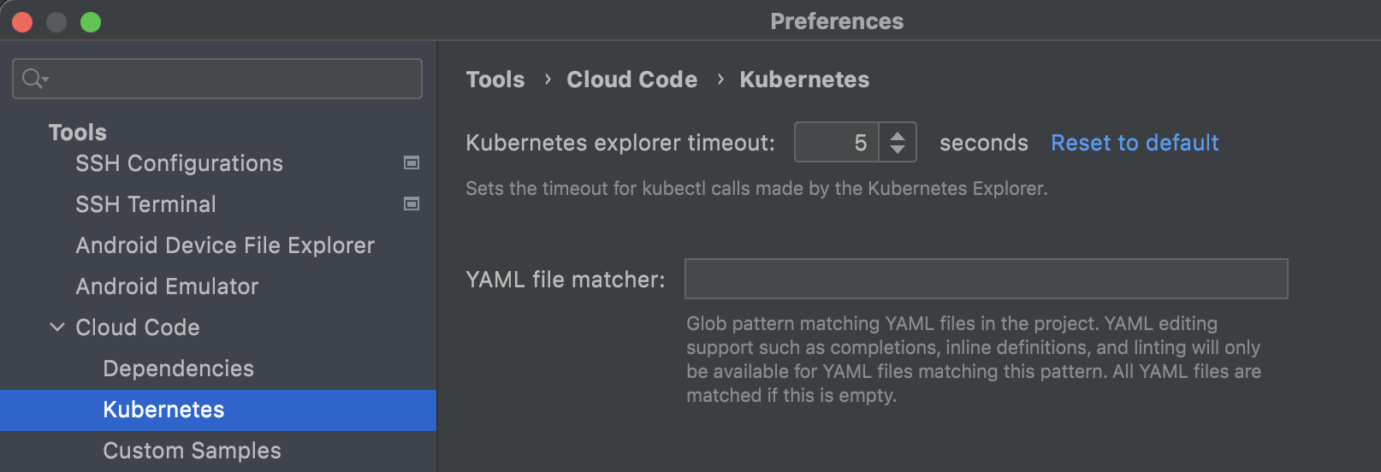1381x472 pixels.
Task: Collapse the Cloud Code tree node
Action: pos(57,327)
